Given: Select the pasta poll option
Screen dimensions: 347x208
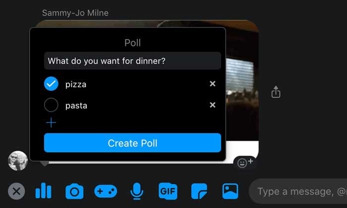Looking at the screenshot, I should point(51,105).
